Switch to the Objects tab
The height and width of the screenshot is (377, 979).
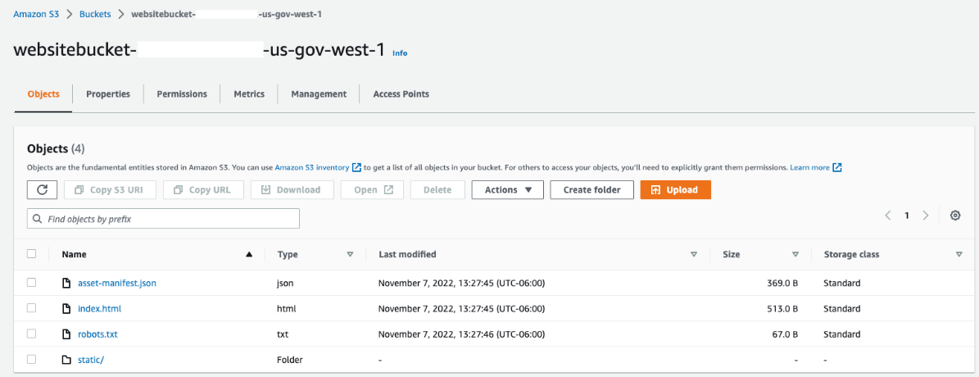point(43,94)
